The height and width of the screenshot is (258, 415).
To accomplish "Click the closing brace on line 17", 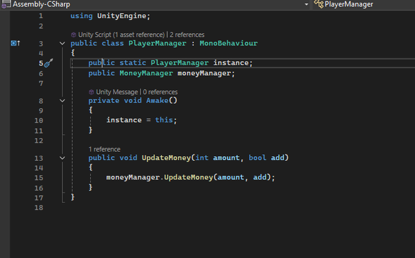I will (x=73, y=197).
